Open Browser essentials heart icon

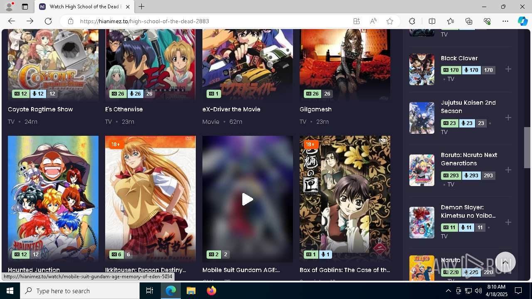click(487, 21)
